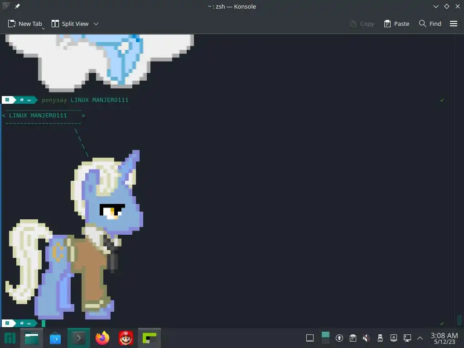Screen dimensions: 464x348
Task: Open the file manager from taskbar
Action: 32,338
